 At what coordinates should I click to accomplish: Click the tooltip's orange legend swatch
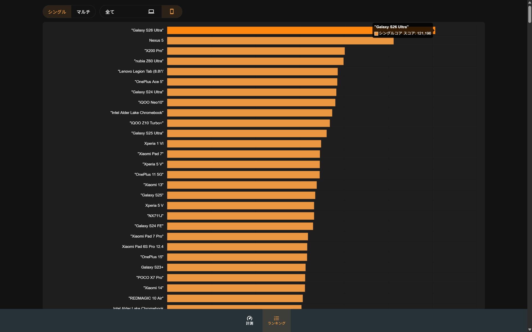click(x=376, y=33)
